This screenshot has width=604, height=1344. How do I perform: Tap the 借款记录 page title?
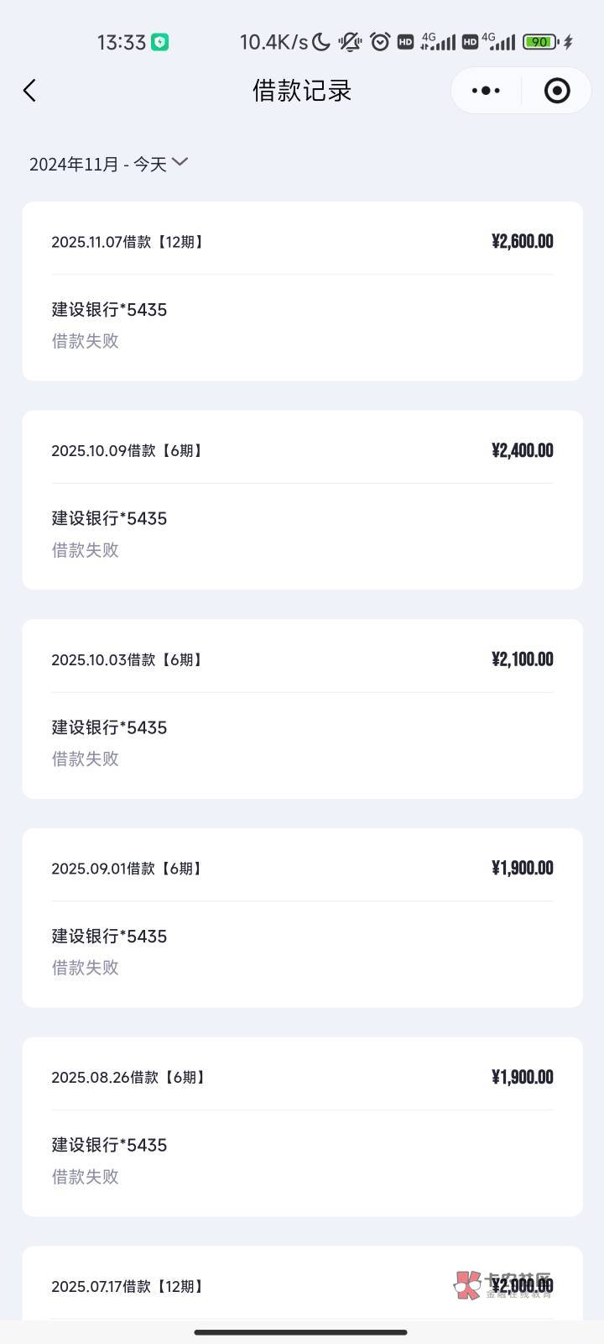302,91
